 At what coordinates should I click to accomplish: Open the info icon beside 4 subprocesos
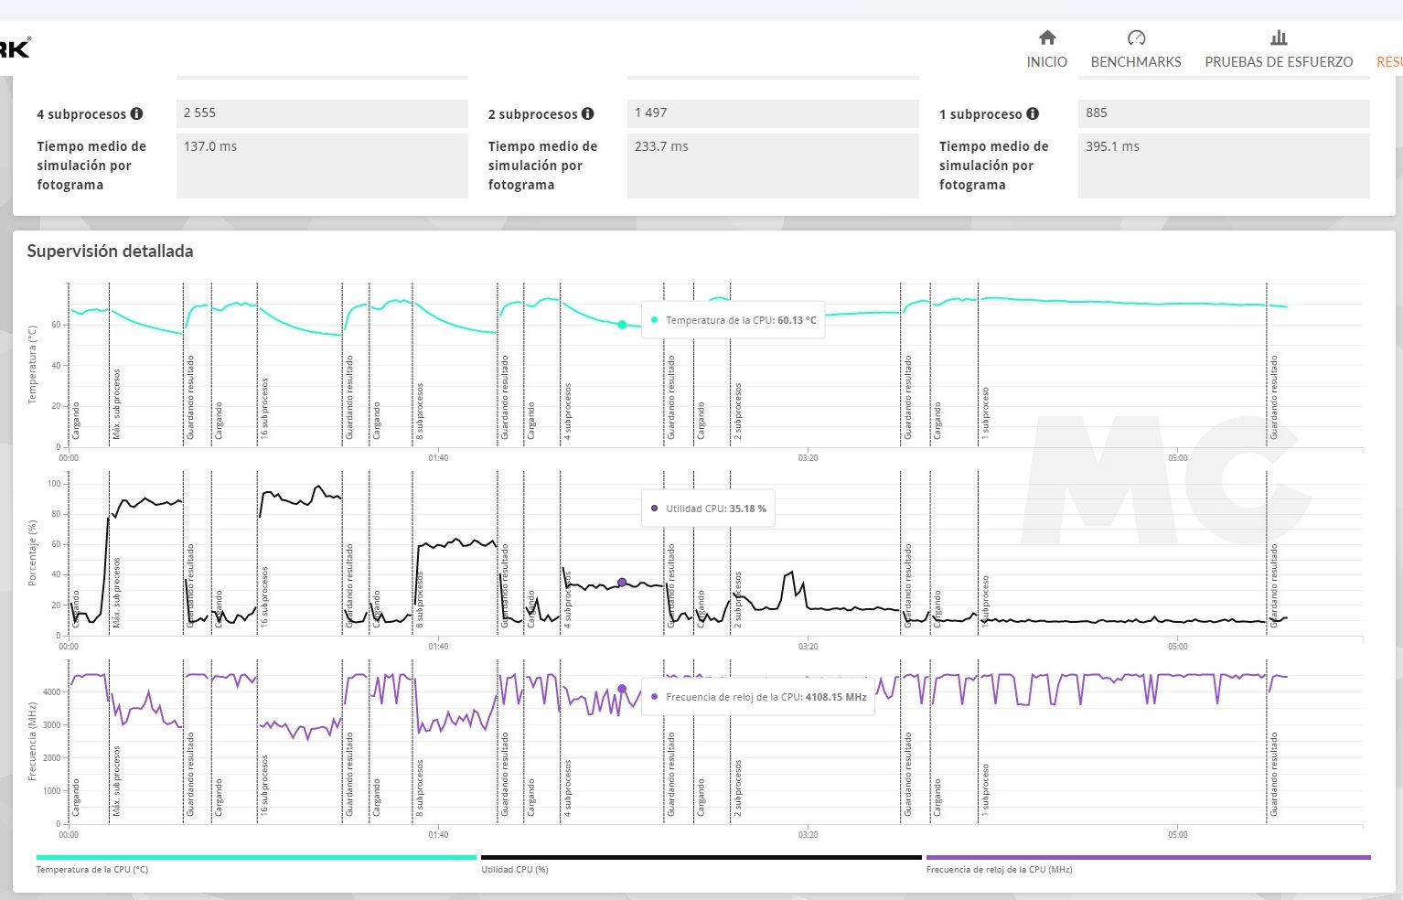(136, 114)
